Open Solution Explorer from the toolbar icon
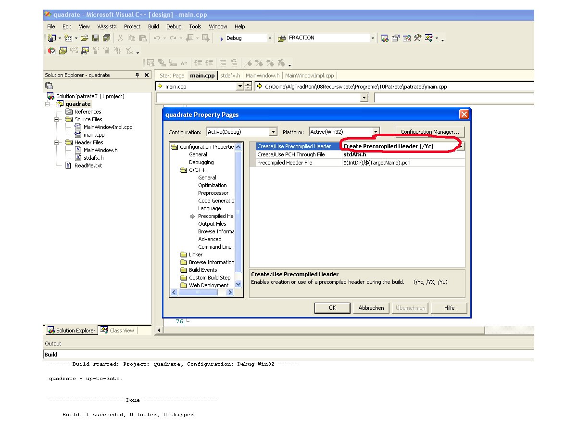The image size is (577, 433). point(385,38)
